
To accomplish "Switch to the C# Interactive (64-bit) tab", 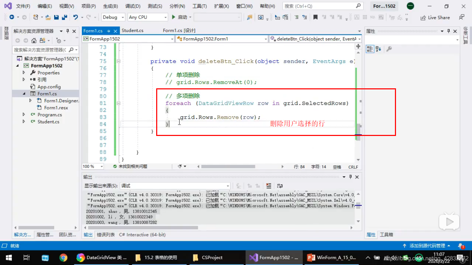I will tap(142, 235).
